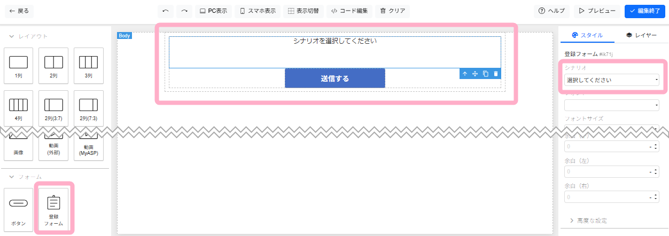Select the 2列(3:7) layout block

53,108
